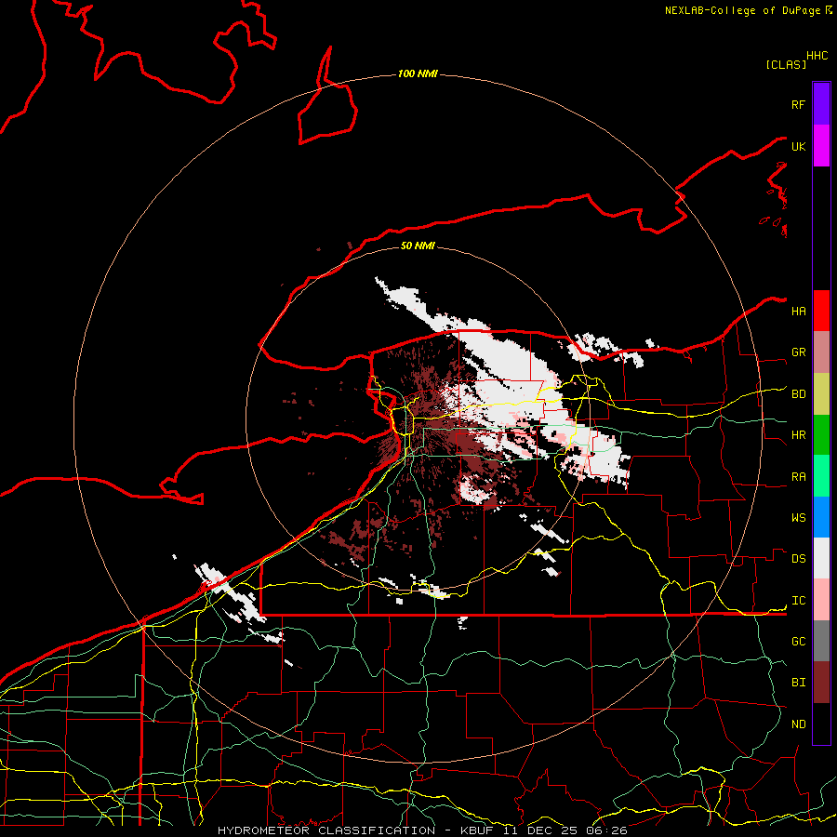Screen dimensions: 837x837
Task: Select the GR dusty pink swatch
Action: [821, 352]
